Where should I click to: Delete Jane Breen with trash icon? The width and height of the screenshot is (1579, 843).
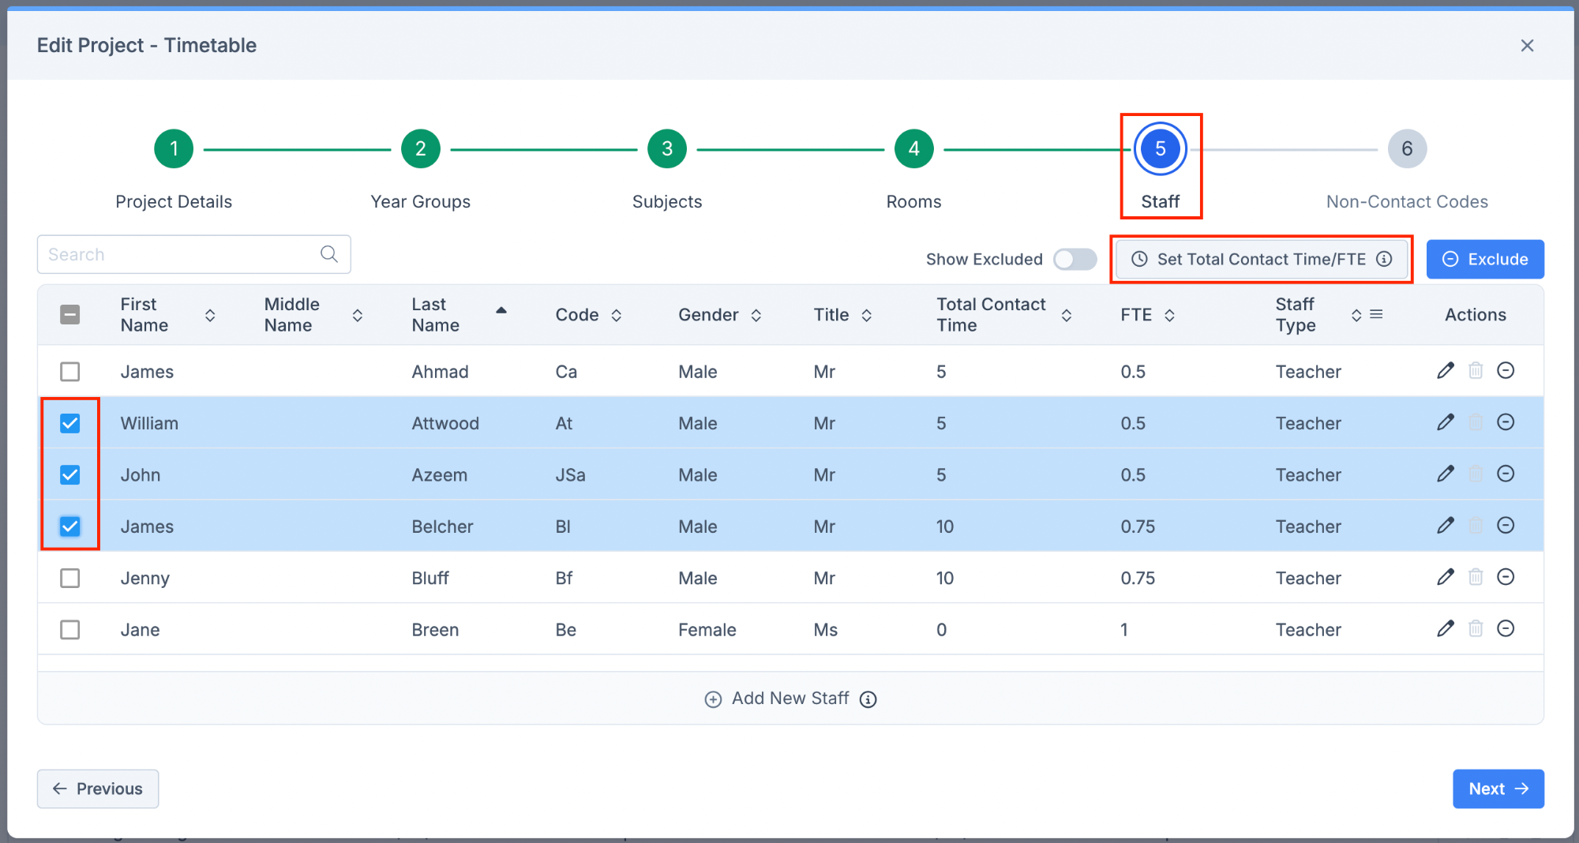click(x=1476, y=628)
